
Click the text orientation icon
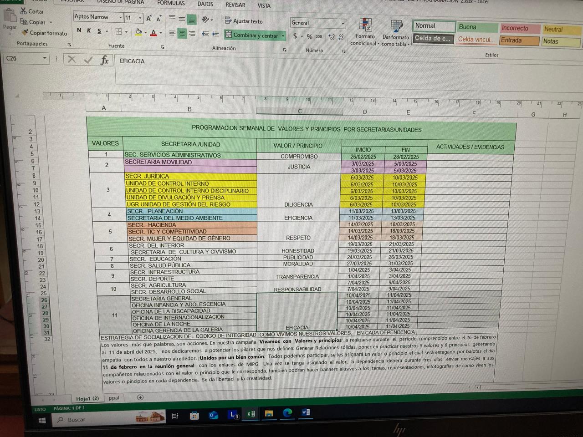click(205, 20)
